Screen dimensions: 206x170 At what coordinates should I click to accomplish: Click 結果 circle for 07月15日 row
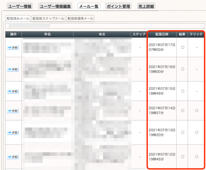[183, 91]
